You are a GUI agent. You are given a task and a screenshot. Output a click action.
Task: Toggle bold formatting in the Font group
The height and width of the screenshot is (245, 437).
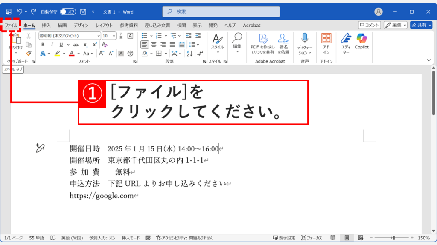43,44
